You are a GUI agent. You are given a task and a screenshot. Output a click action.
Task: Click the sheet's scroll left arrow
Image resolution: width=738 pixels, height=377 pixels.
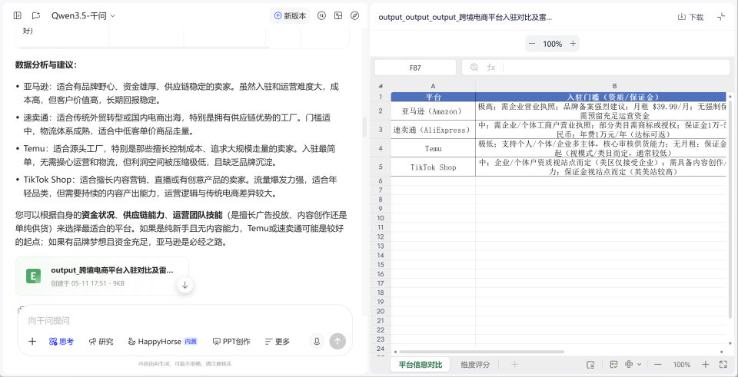(x=395, y=352)
